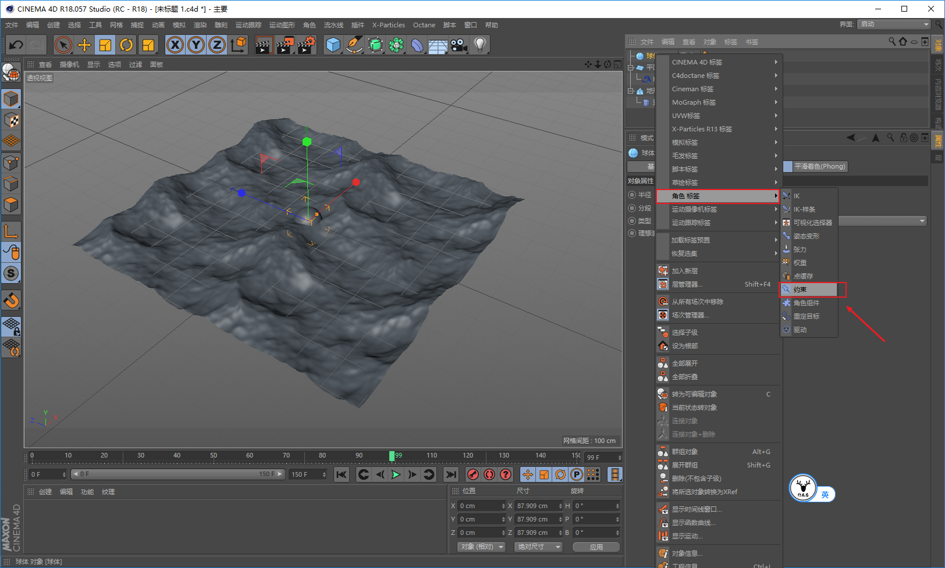
Task: Select Texture mode checkerboard cube
Action: (x=11, y=120)
